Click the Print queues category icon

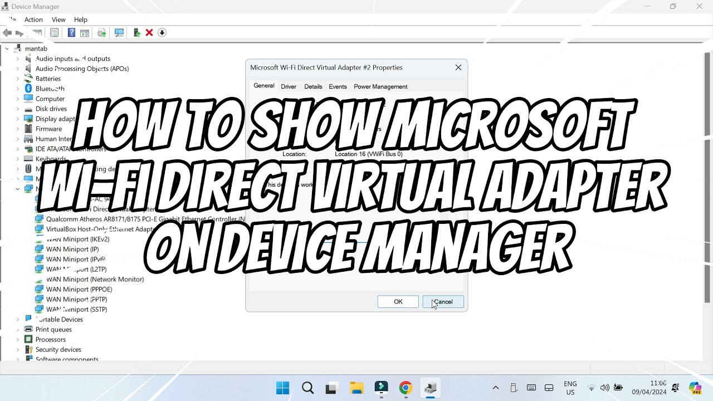pyautogui.click(x=28, y=329)
